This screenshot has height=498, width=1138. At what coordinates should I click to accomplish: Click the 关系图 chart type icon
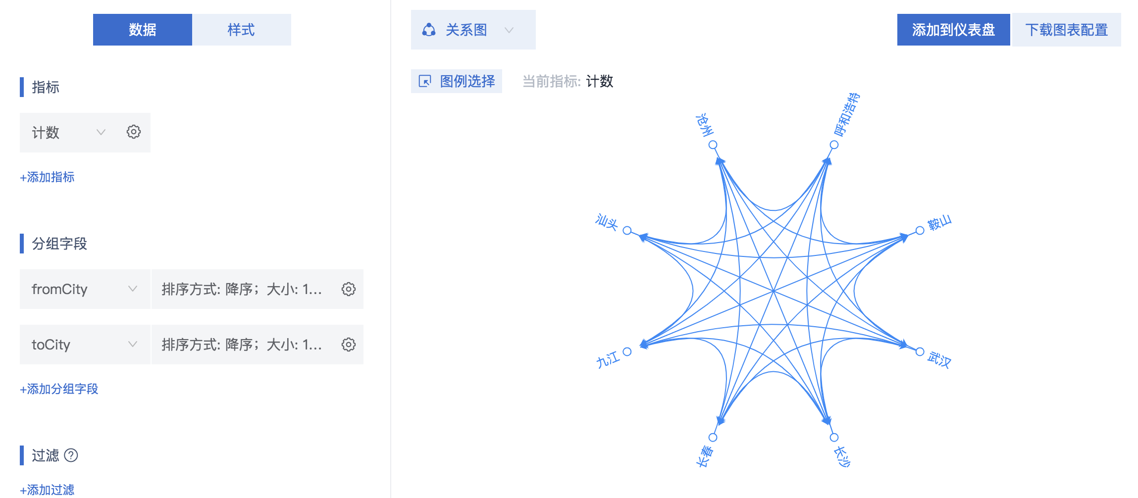[x=429, y=30]
